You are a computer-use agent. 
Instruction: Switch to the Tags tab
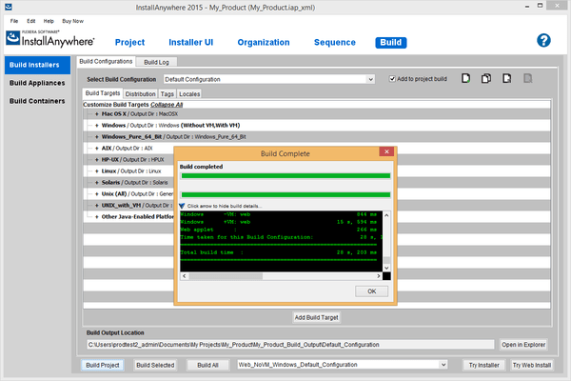click(x=167, y=93)
